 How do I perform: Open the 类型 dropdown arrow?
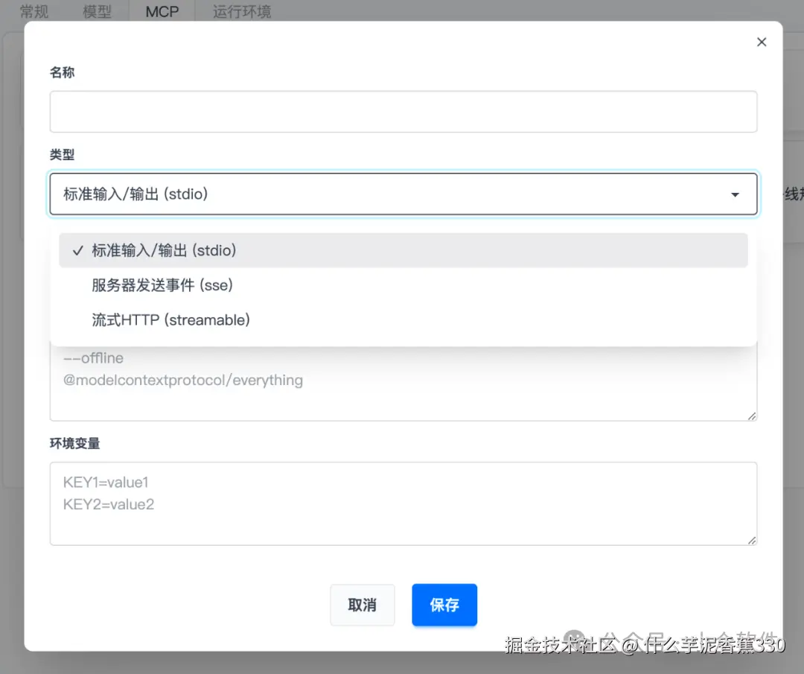735,194
